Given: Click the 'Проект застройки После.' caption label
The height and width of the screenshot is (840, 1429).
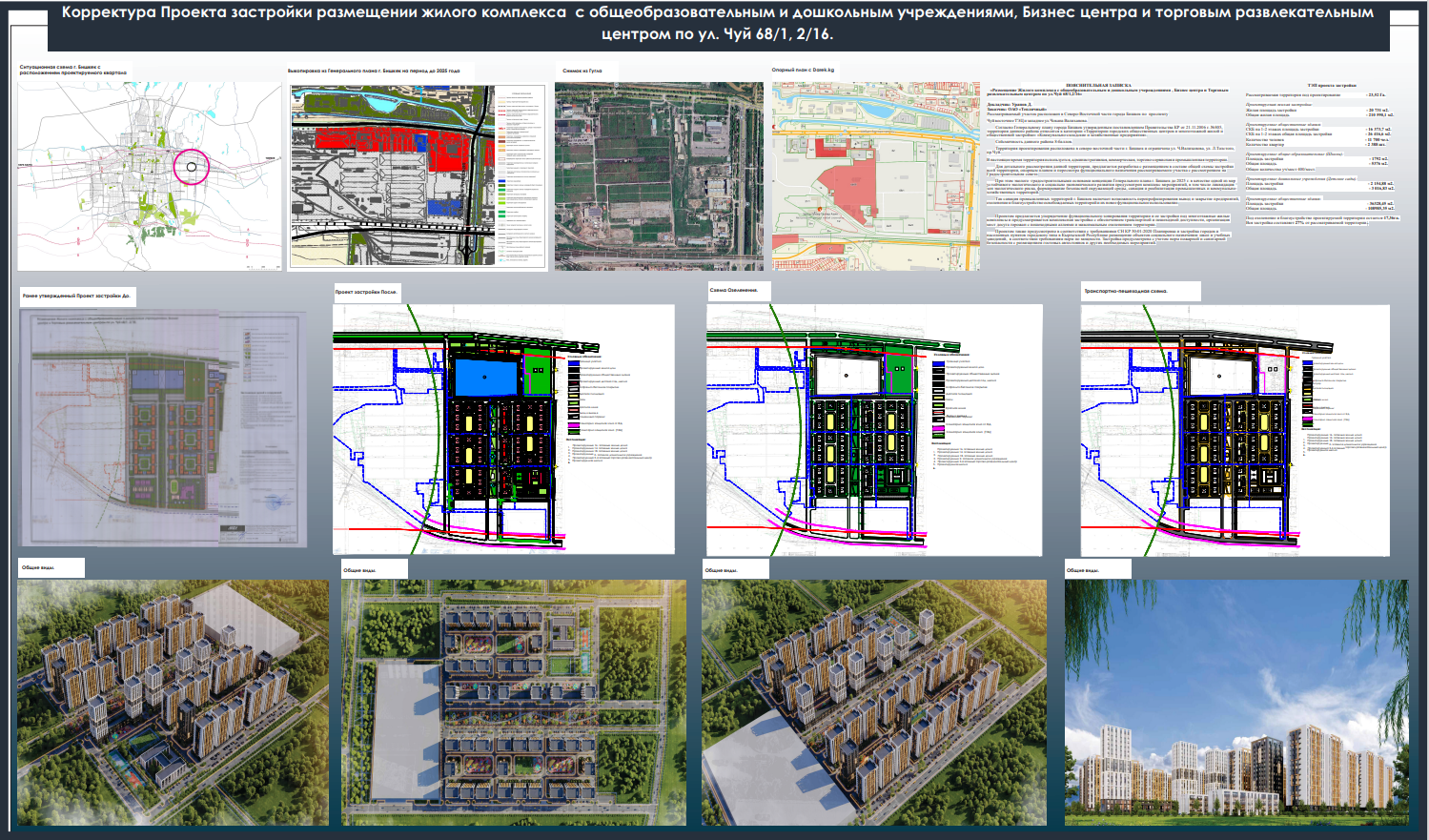Looking at the screenshot, I should tap(366, 291).
